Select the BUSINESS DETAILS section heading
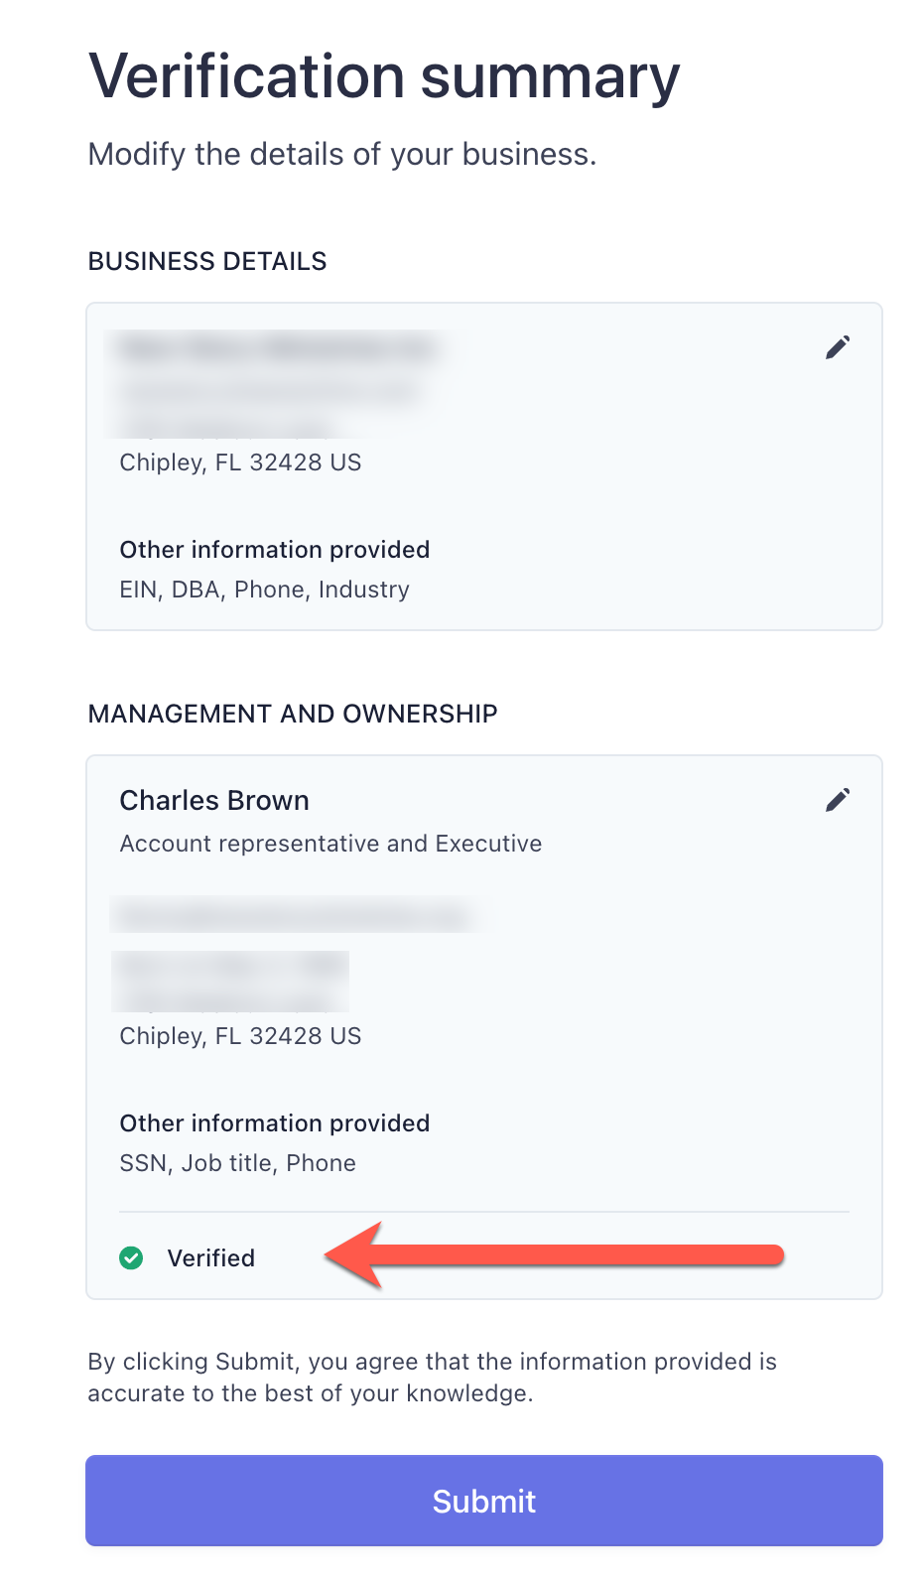This screenshot has width=921, height=1580. [x=207, y=261]
